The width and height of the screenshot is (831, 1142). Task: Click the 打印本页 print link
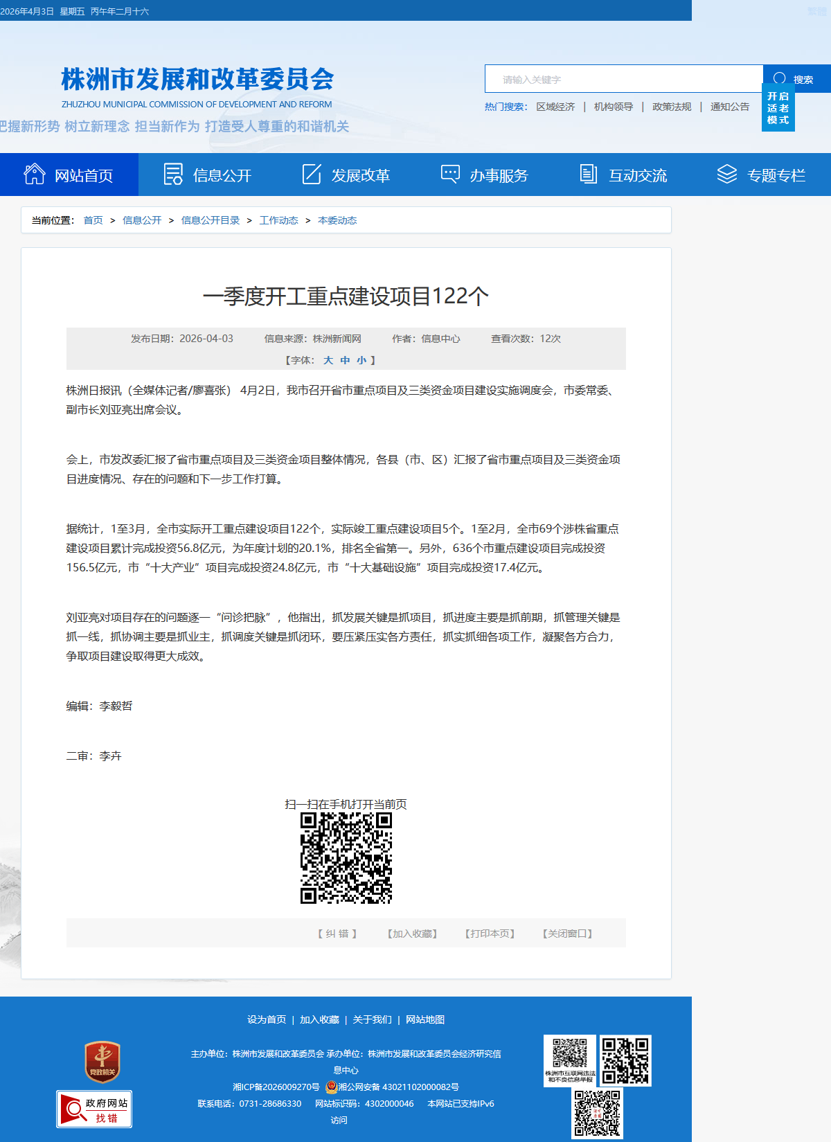[490, 934]
